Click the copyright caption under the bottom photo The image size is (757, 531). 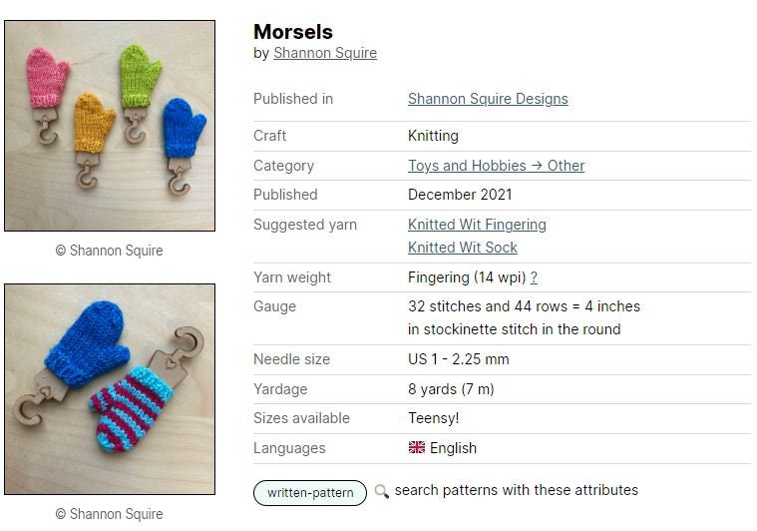click(110, 514)
